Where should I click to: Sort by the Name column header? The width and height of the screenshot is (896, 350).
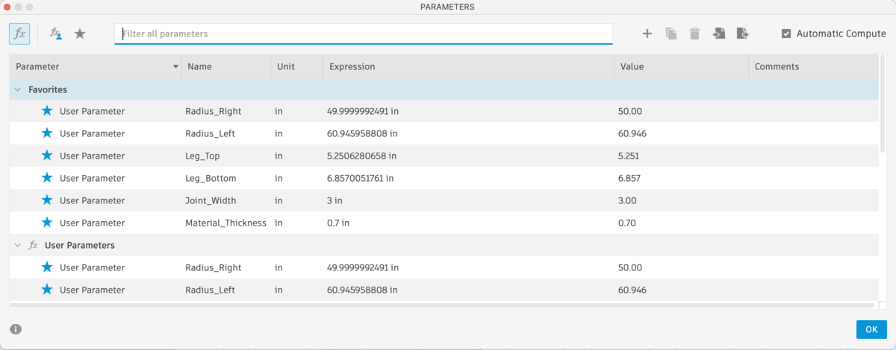225,66
